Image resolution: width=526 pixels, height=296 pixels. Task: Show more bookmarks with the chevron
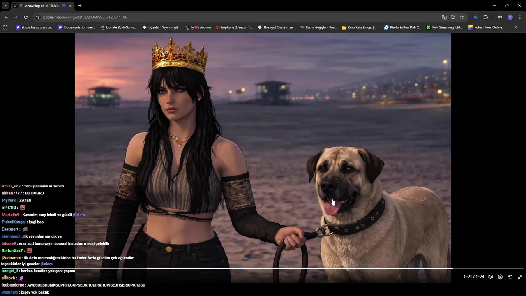point(516,28)
